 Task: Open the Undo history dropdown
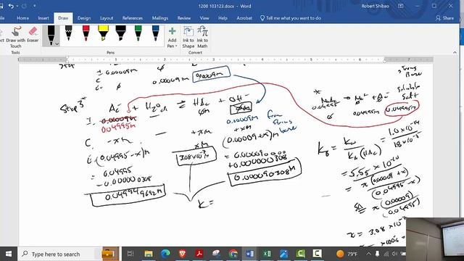click(17, 6)
